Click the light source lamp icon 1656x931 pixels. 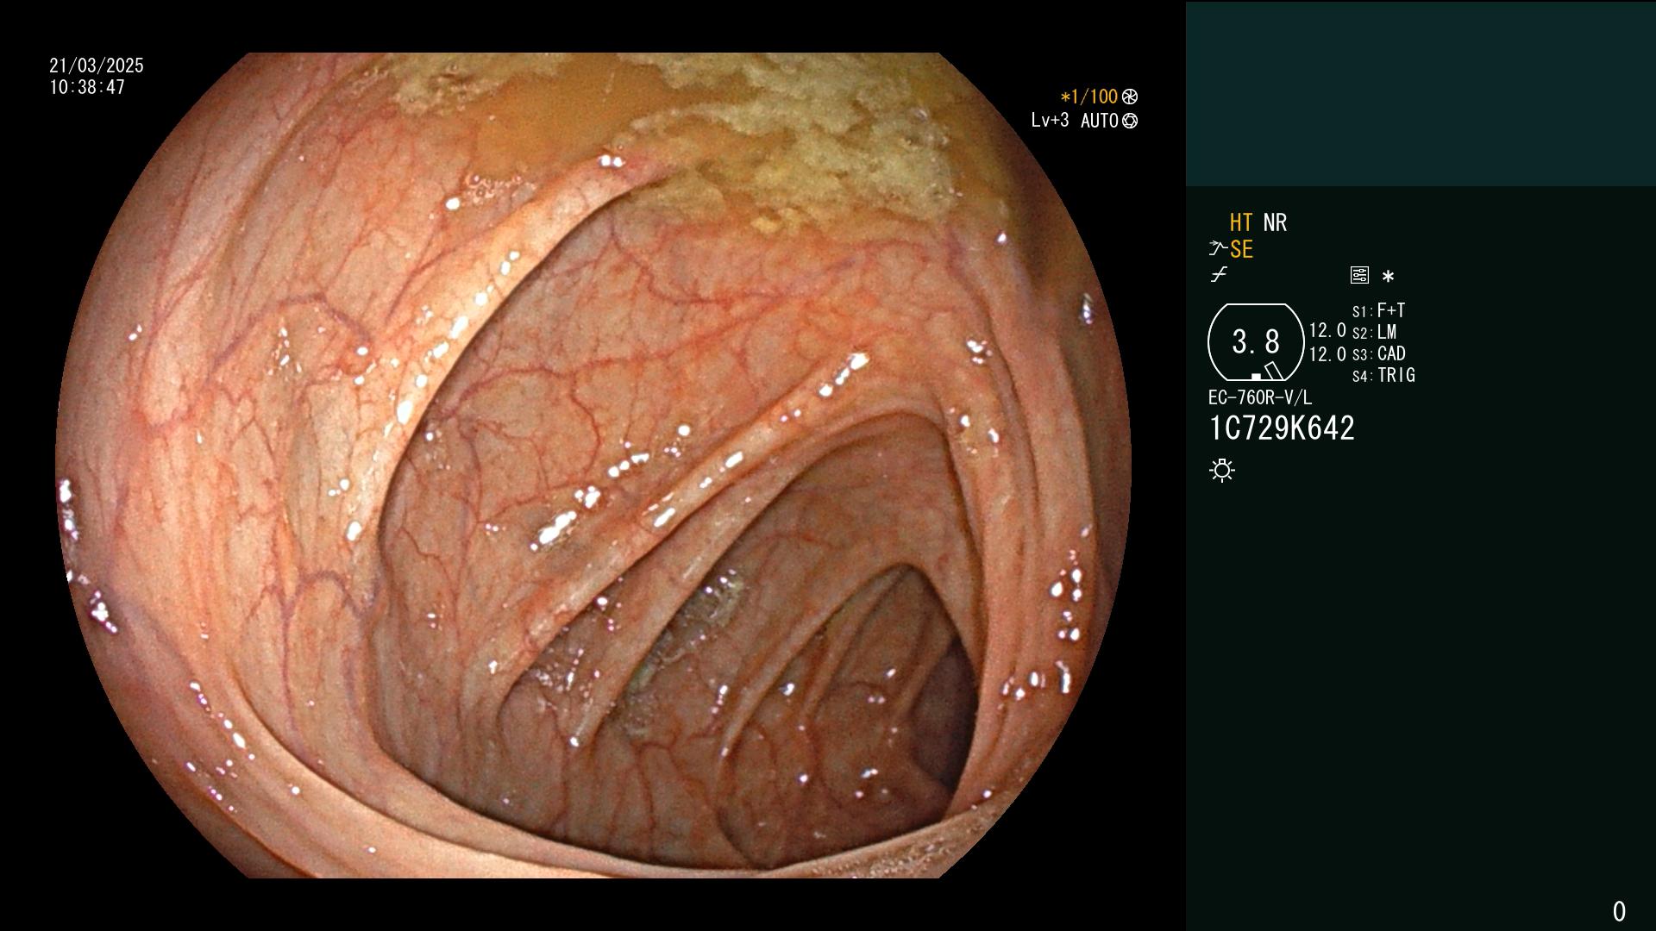pos(1222,470)
